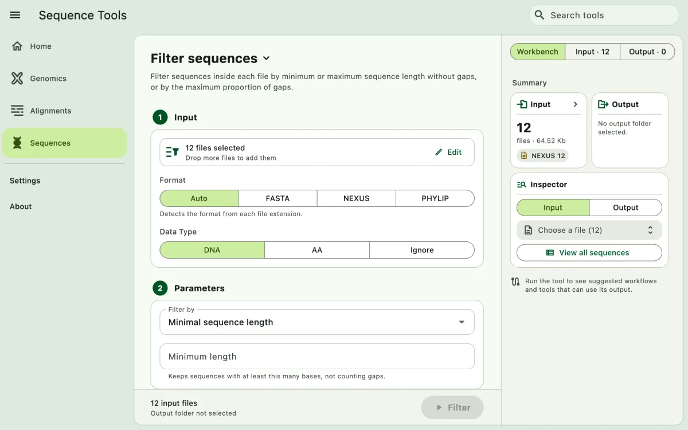Open the Choose a file (12) selector
This screenshot has width=688, height=430.
(x=589, y=230)
